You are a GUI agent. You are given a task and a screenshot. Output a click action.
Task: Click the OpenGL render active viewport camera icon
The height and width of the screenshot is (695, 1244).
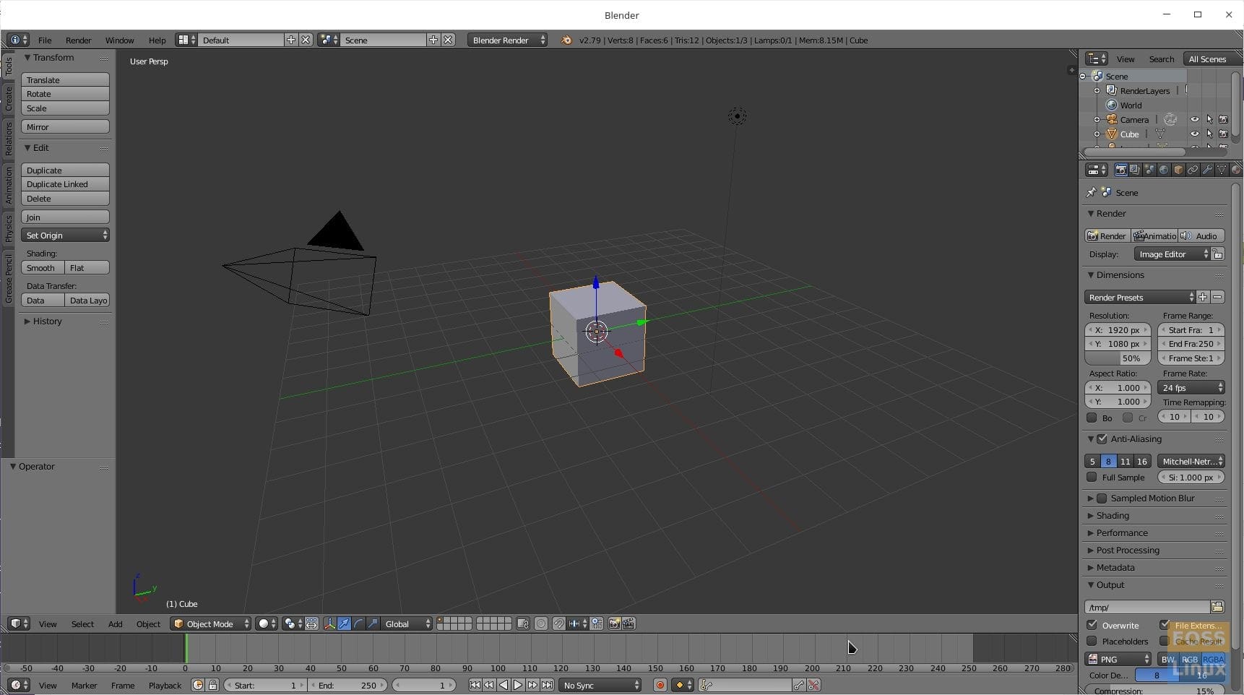tap(614, 623)
